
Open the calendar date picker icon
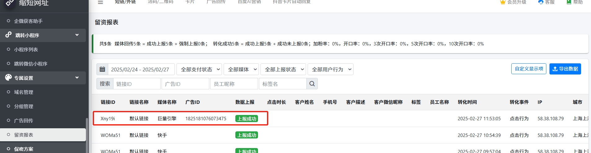coord(102,69)
